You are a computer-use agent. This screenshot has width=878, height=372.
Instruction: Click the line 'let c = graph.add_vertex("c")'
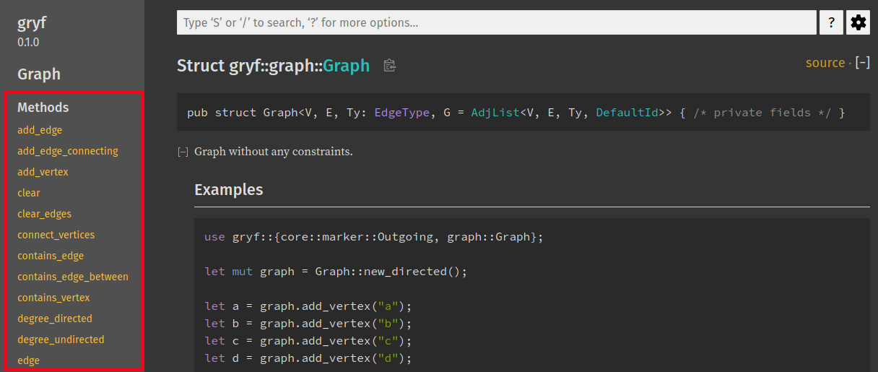coord(308,341)
